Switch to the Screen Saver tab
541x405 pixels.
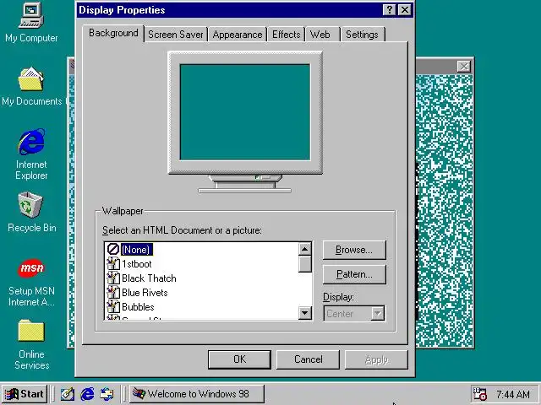click(x=176, y=35)
